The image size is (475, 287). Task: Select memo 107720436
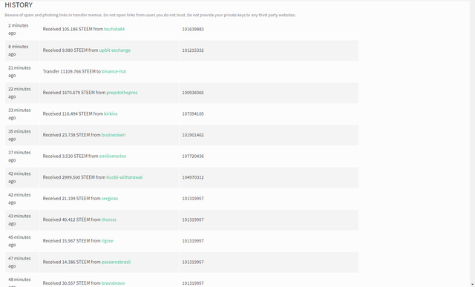click(193, 156)
